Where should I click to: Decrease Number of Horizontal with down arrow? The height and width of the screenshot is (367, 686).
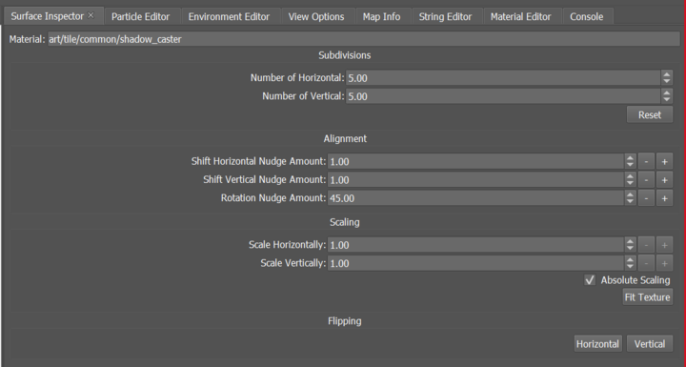(666, 81)
